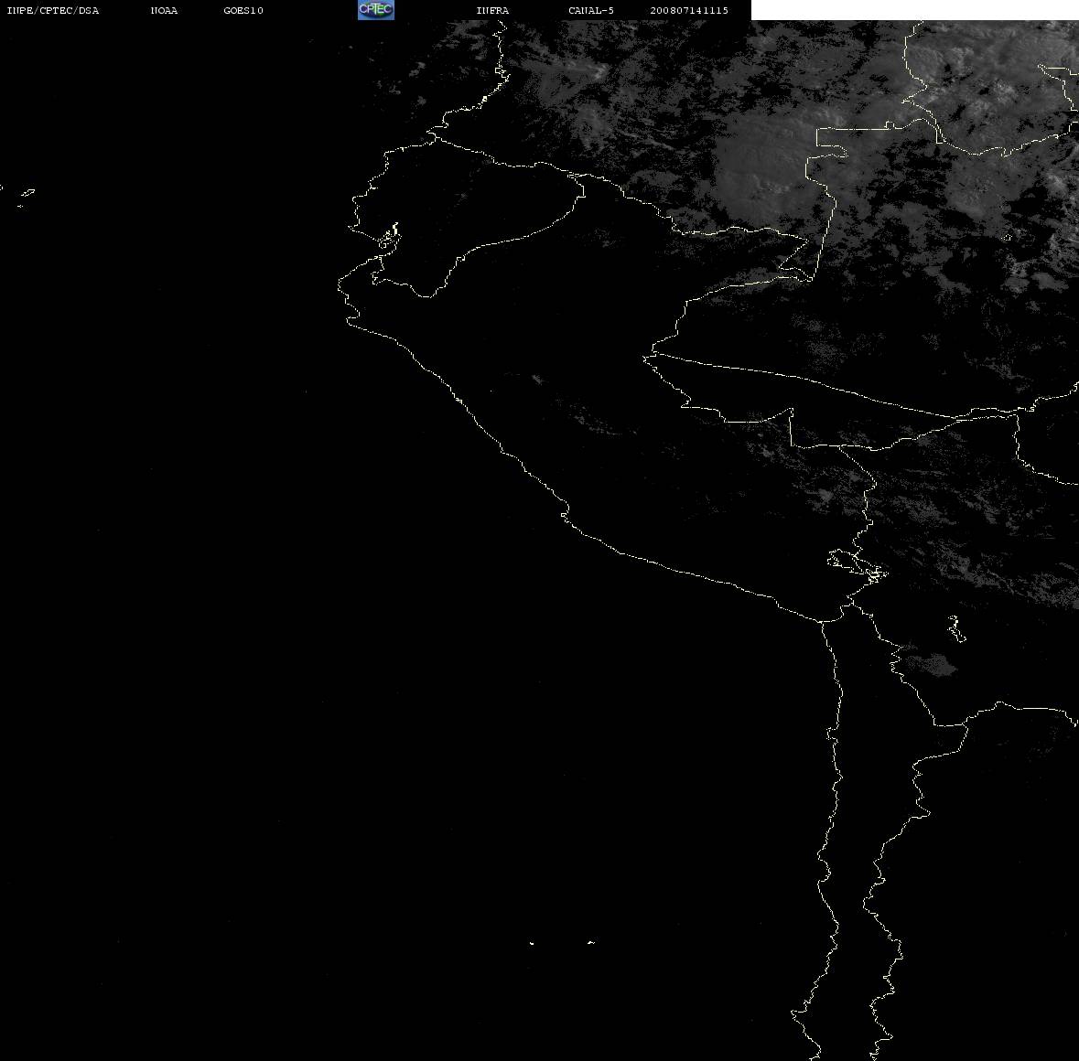1079x1061 pixels.
Task: Click the cloud cluster over top-right corner
Action: pos(991,96)
